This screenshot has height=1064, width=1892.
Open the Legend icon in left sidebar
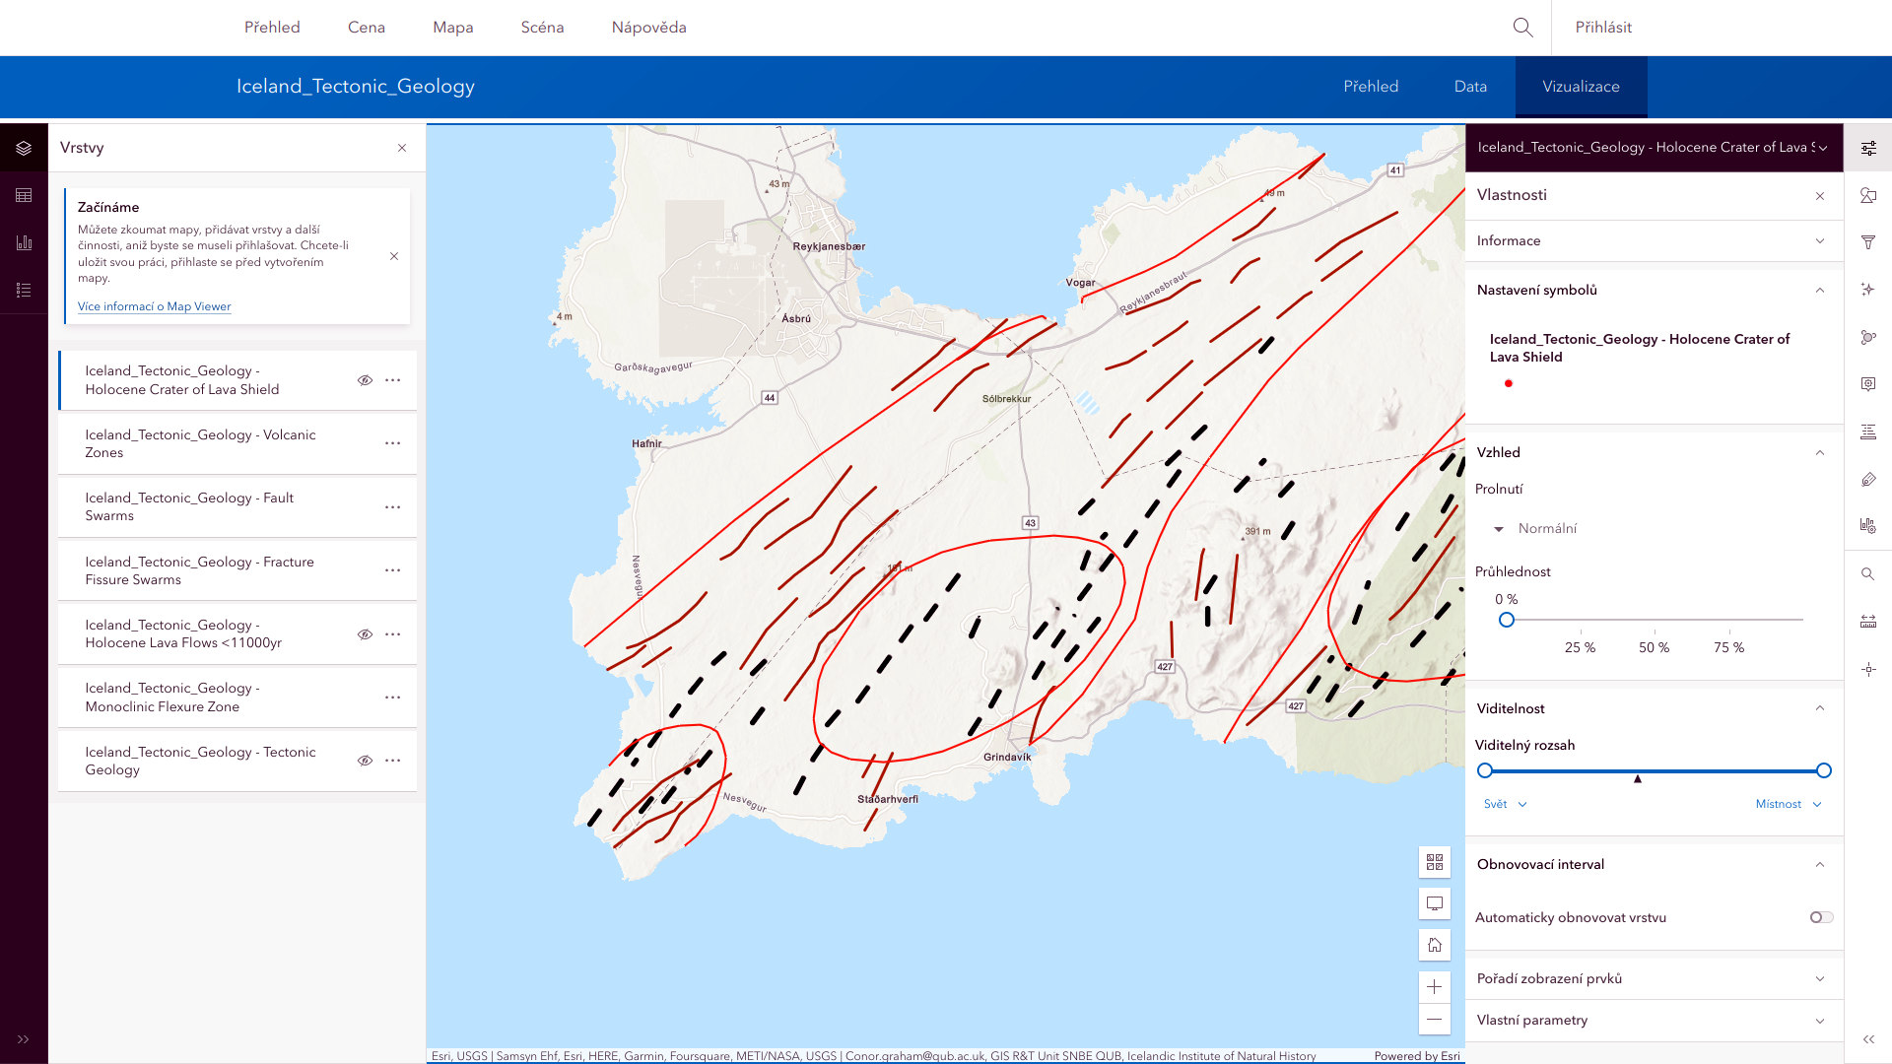24,290
